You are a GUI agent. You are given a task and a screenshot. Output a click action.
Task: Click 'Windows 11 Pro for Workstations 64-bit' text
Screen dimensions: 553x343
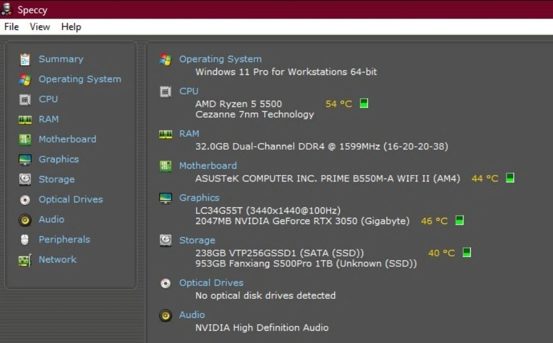pos(286,72)
